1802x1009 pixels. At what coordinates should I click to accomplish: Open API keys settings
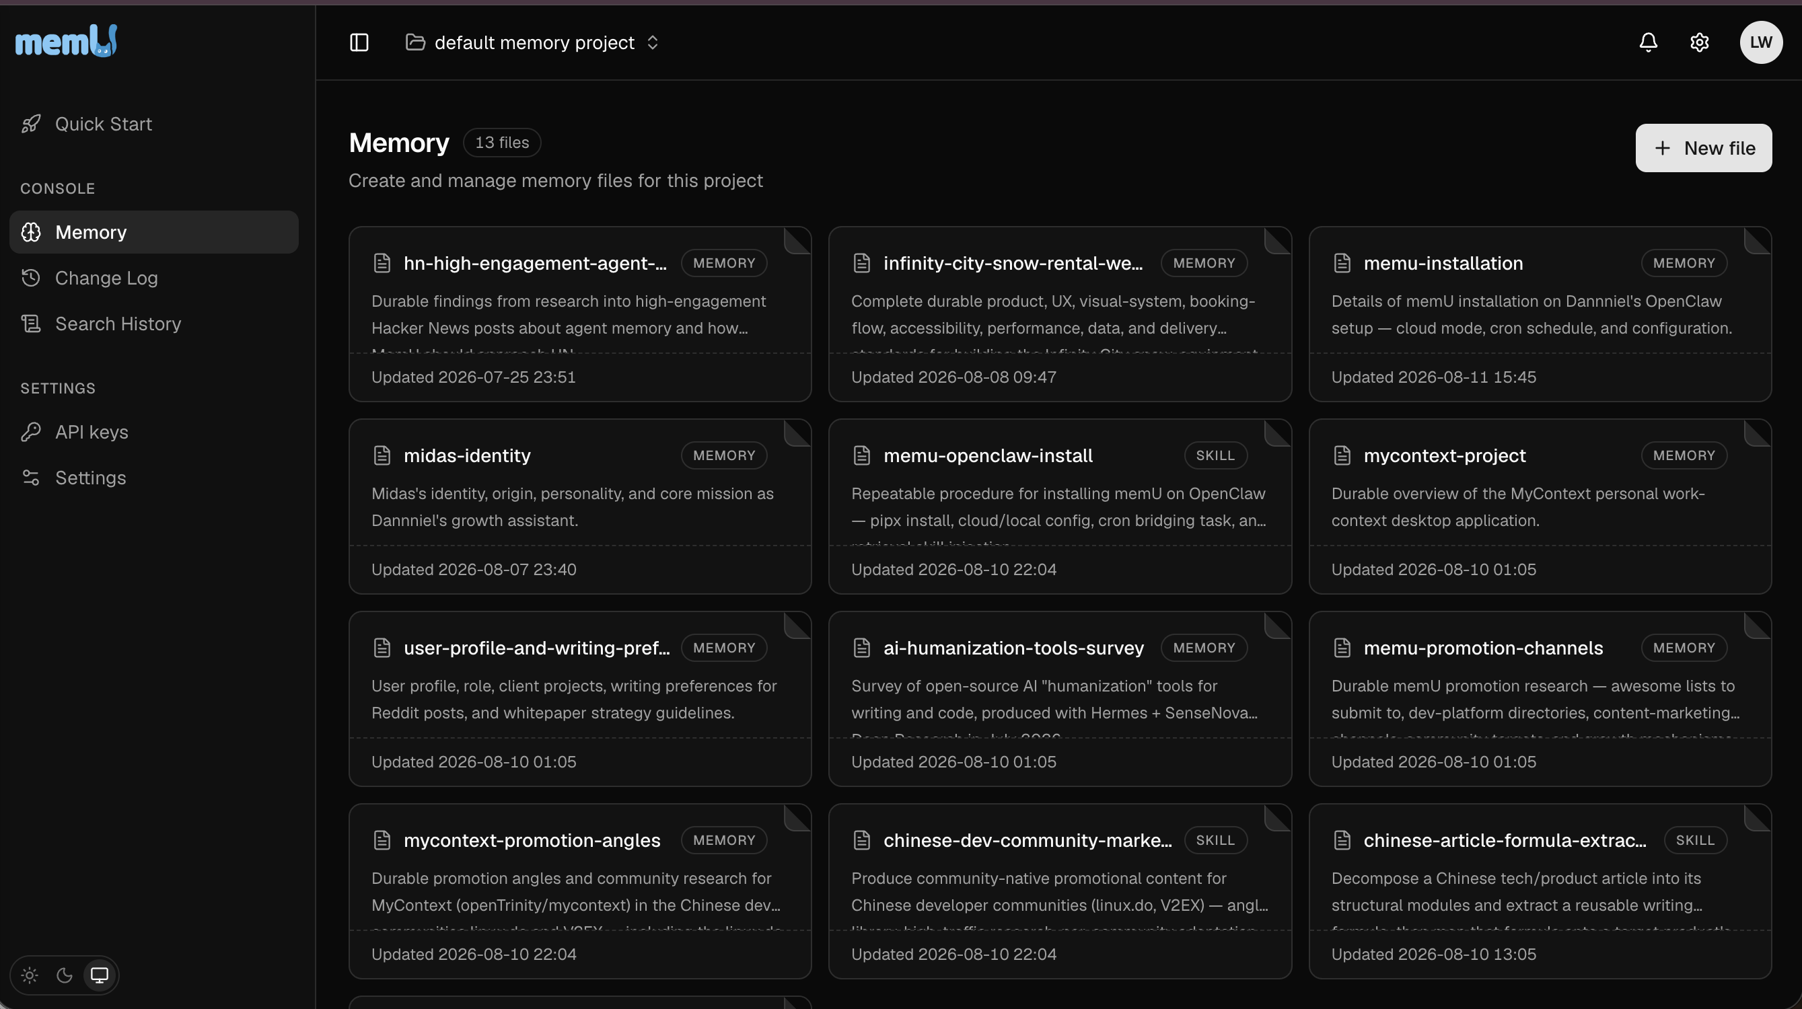pyautogui.click(x=154, y=432)
